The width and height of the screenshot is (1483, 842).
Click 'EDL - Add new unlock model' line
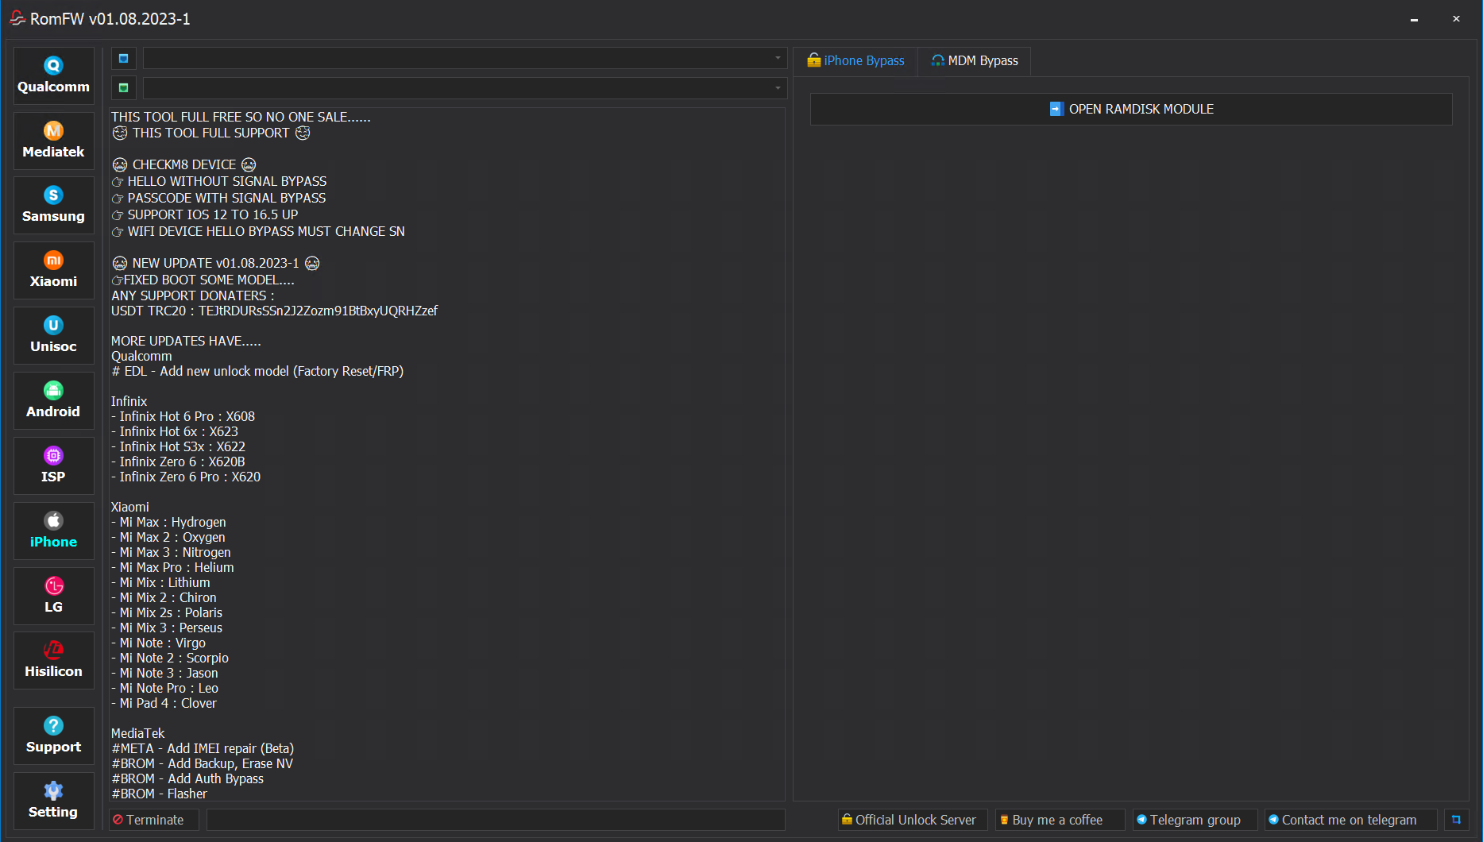pyautogui.click(x=257, y=371)
